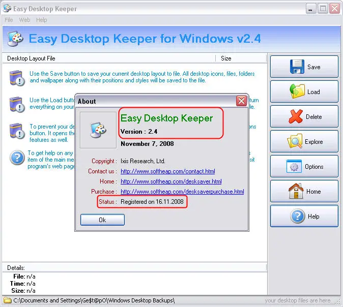Open the File menu
Image resolution: width=343 pixels, height=307 pixels.
[9, 20]
